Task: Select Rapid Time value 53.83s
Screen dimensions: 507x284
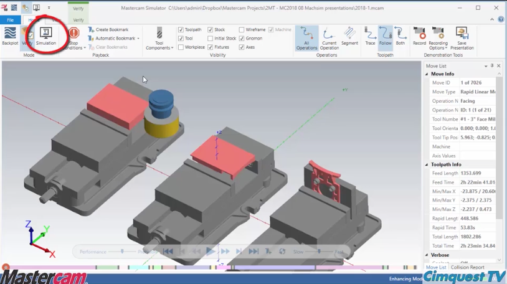Action: point(470,228)
